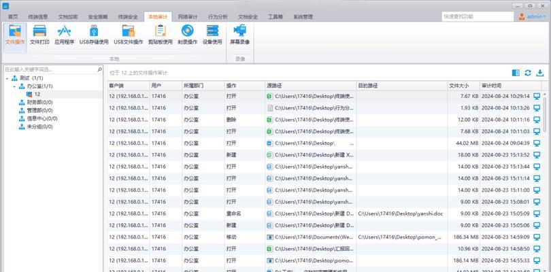Click the refresh icon above the table
Image resolution: width=551 pixels, height=272 pixels.
pos(527,73)
